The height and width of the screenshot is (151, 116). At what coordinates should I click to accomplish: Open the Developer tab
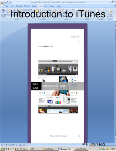click(52, 6)
